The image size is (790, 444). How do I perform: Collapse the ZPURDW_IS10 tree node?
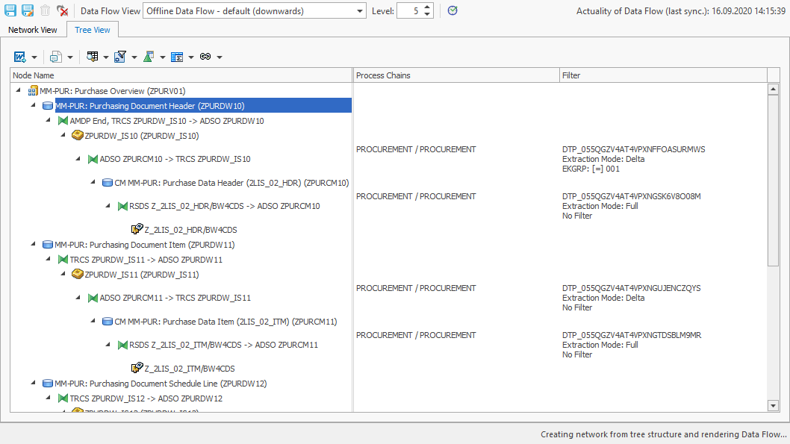point(63,136)
